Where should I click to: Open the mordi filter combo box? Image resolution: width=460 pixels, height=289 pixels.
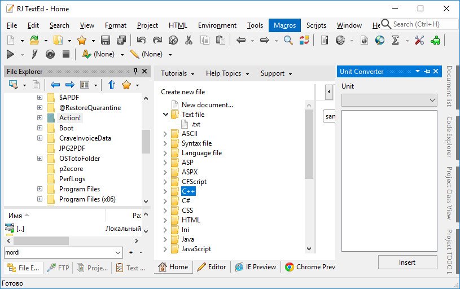tap(63, 252)
